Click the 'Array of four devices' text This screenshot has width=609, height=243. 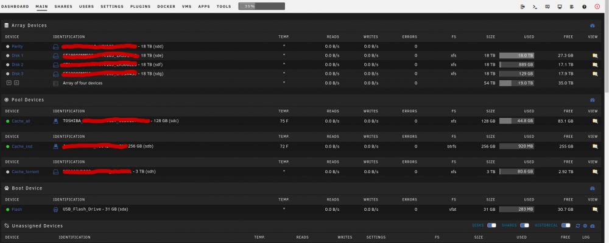click(x=83, y=83)
